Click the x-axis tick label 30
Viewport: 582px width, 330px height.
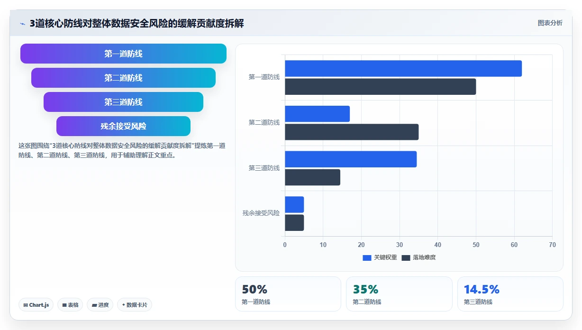pos(400,245)
